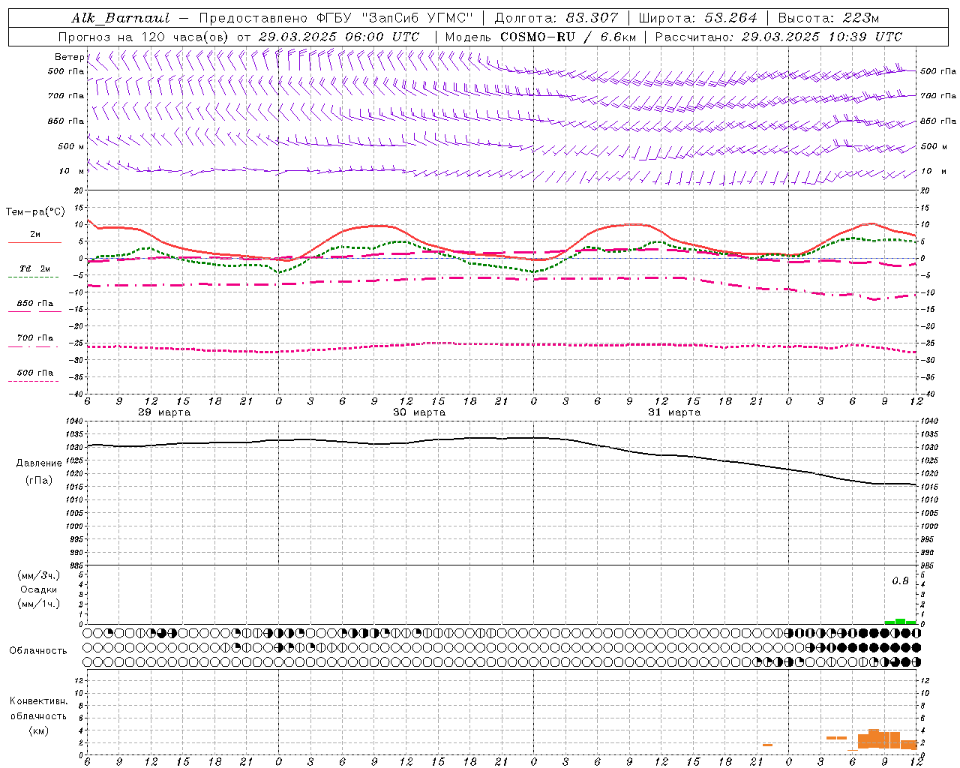Click the "(мм/3ч.)" precipitation unit label
The image size is (960, 768).
click(39, 575)
